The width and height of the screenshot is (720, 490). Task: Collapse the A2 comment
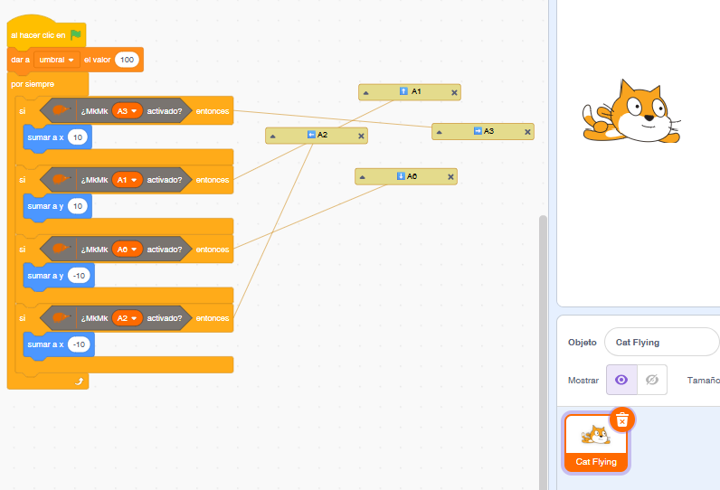point(273,137)
